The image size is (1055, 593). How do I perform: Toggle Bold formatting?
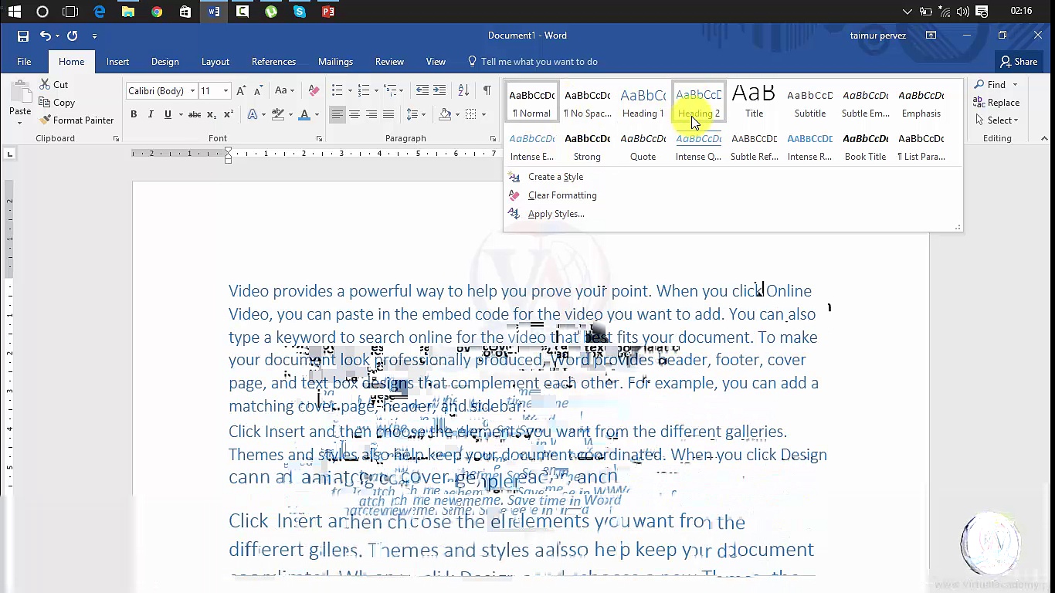(x=134, y=114)
